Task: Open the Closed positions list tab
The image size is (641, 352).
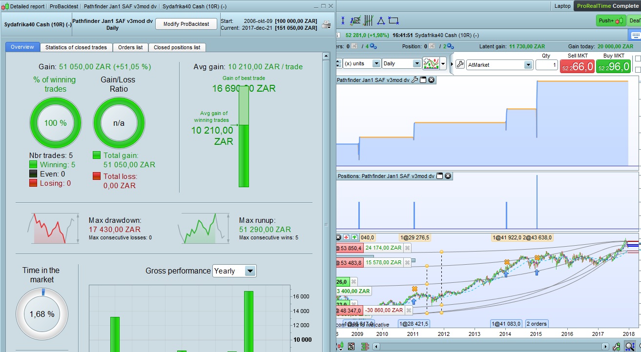Action: (177, 47)
